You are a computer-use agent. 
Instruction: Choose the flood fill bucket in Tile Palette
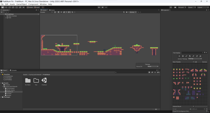(200, 56)
